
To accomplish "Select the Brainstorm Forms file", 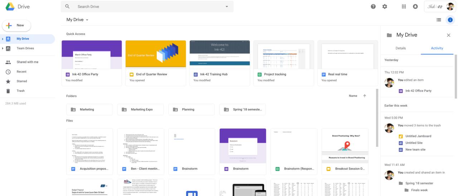I will [x=243, y=151].
